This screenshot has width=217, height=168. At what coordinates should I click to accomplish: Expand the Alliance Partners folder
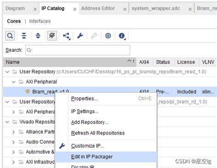[13, 132]
